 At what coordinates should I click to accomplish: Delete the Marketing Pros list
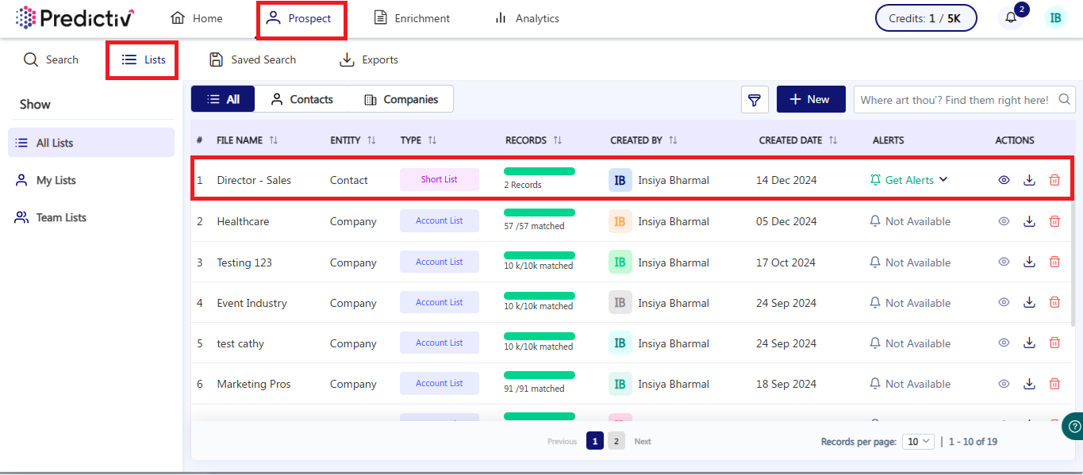(x=1054, y=384)
